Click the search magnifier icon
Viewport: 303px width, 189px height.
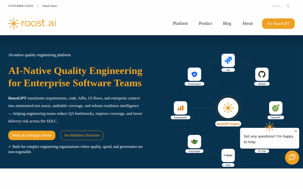click(288, 6)
